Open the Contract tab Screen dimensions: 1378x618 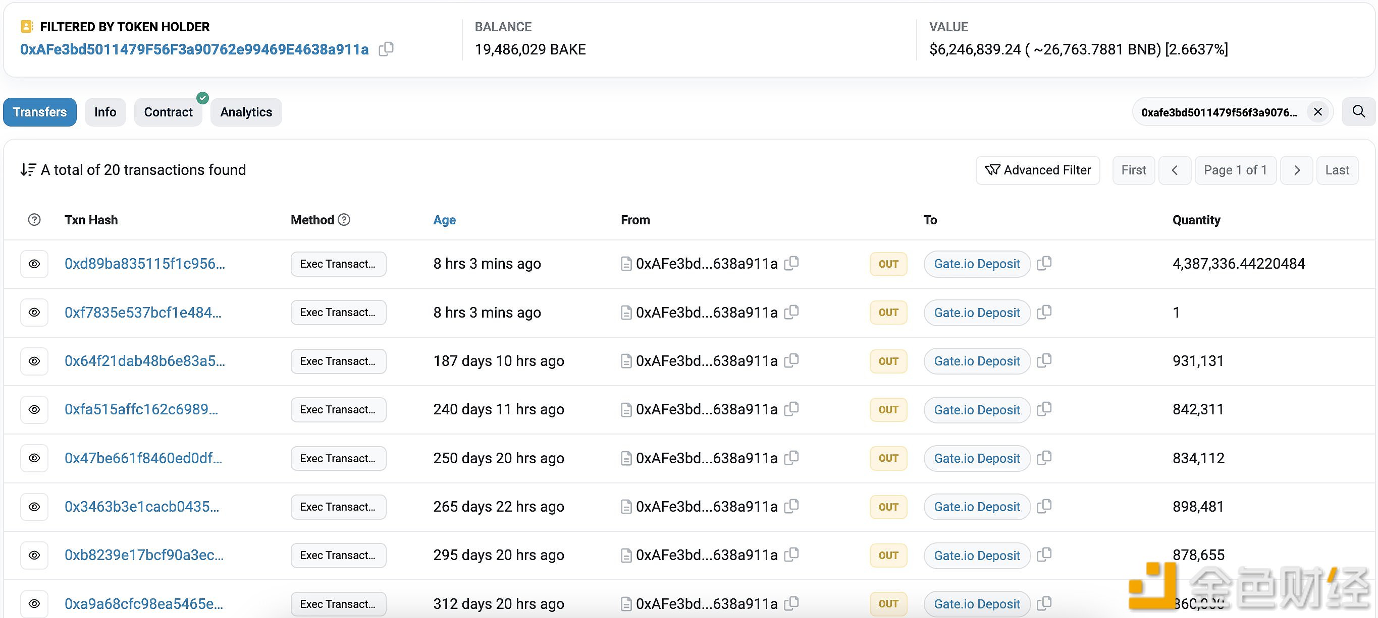click(168, 112)
